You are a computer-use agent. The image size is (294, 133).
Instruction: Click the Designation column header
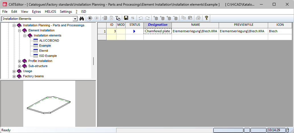[158, 25]
